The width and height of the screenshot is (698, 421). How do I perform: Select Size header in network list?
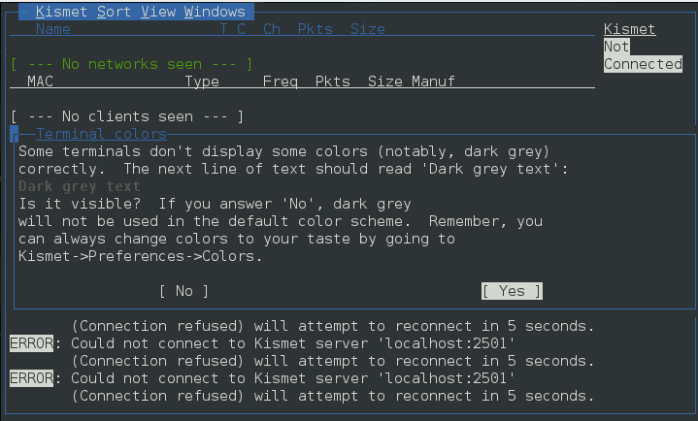click(x=367, y=29)
